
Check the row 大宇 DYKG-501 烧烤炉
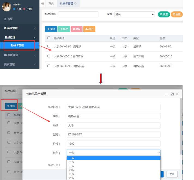(49, 46)
